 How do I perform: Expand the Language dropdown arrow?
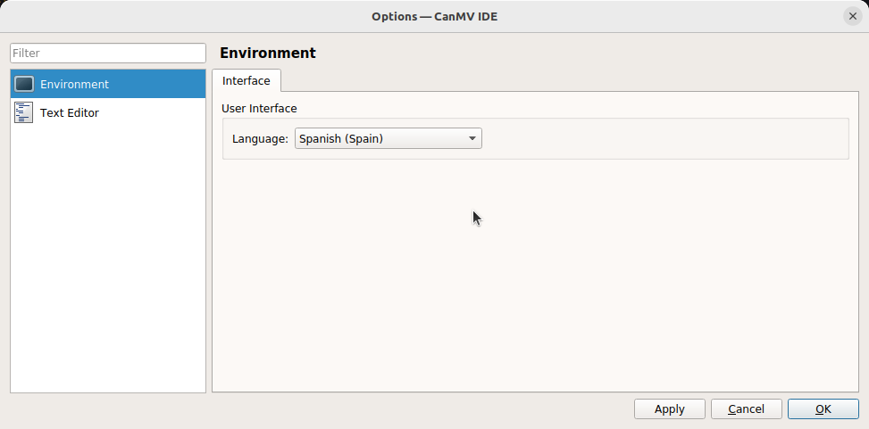tap(472, 138)
